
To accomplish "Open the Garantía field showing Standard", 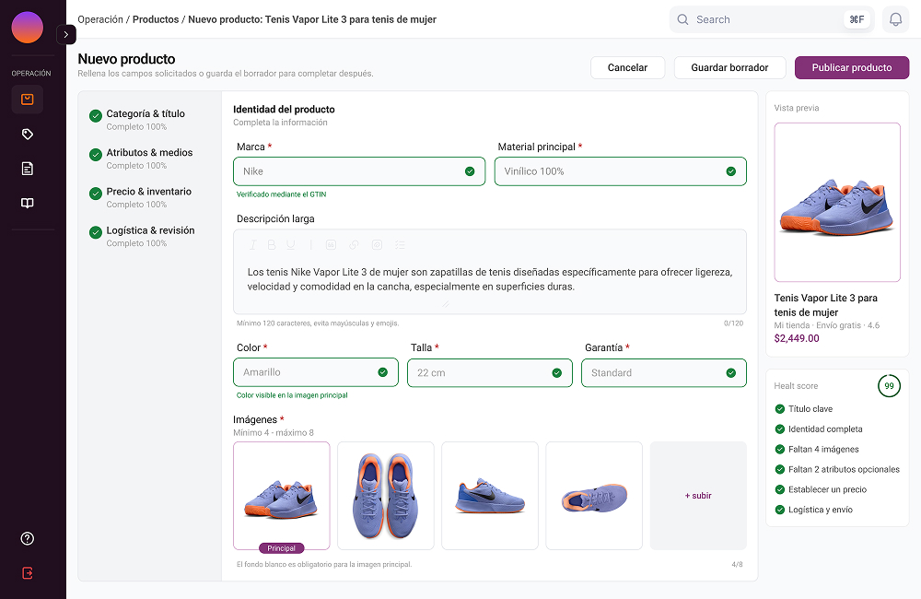I will click(x=664, y=372).
